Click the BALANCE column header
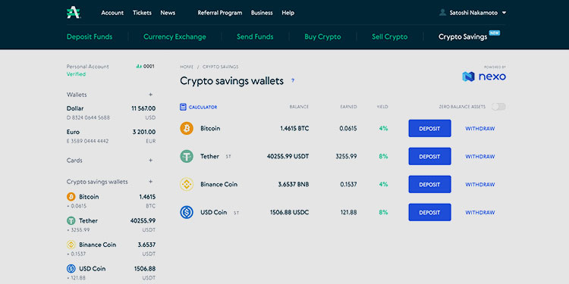Image resolution: width=569 pixels, height=284 pixels. (x=299, y=107)
